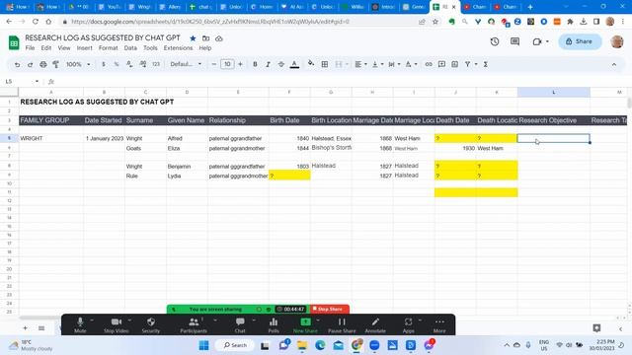
Task: Open horizontal align dropdown
Action: pyautogui.click(x=360, y=64)
